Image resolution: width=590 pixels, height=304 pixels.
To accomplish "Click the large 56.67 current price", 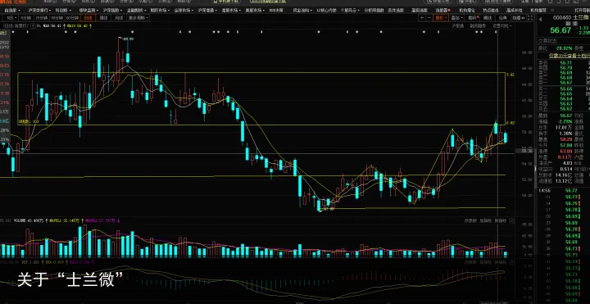I will (560, 30).
